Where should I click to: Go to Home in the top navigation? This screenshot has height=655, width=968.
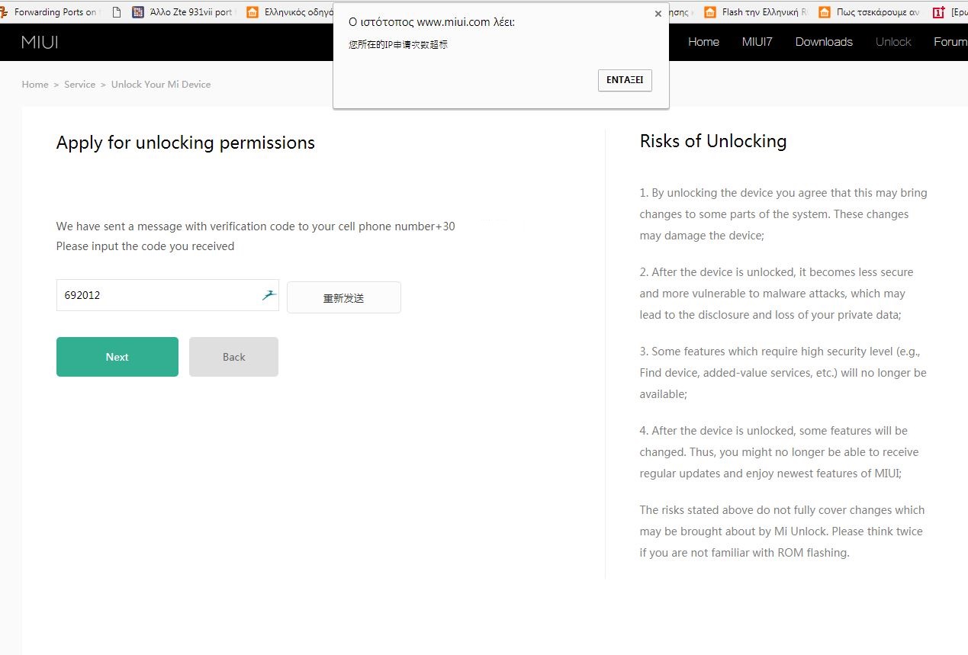click(703, 42)
